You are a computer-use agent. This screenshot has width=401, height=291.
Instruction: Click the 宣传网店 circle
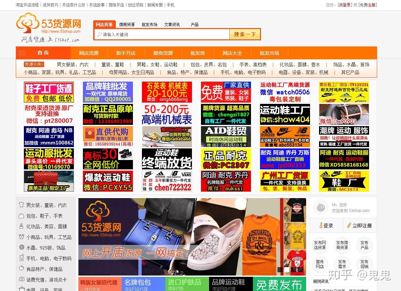pyautogui.click(x=320, y=264)
